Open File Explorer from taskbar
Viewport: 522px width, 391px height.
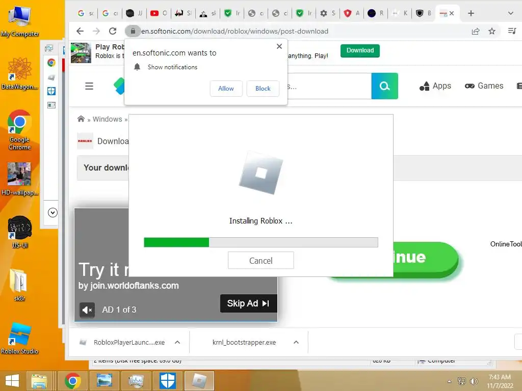(39, 381)
